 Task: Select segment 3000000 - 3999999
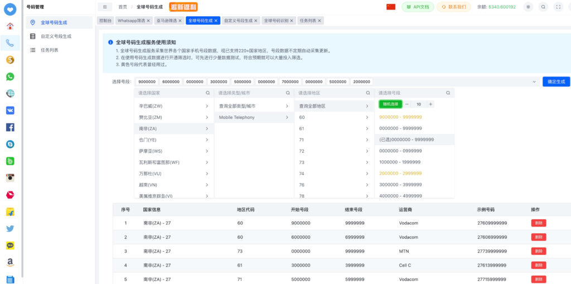click(414, 185)
